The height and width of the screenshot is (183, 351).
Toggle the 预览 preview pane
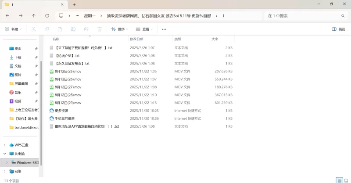(x=338, y=29)
